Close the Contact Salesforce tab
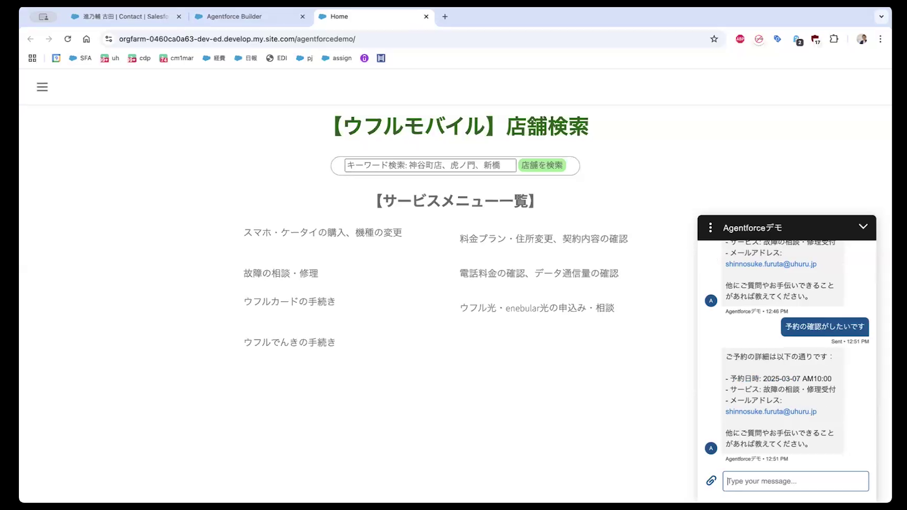 point(179,17)
